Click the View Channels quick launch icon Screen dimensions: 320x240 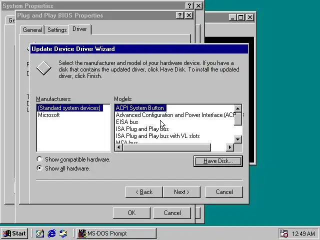click(x=63, y=233)
